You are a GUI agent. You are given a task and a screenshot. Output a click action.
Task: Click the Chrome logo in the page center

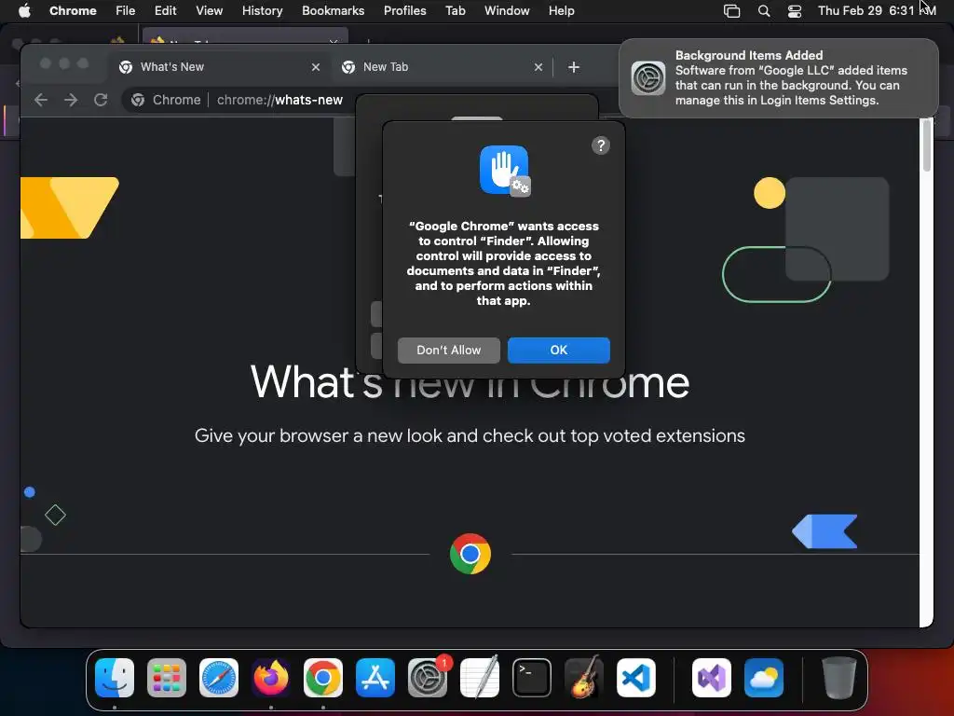[470, 554]
